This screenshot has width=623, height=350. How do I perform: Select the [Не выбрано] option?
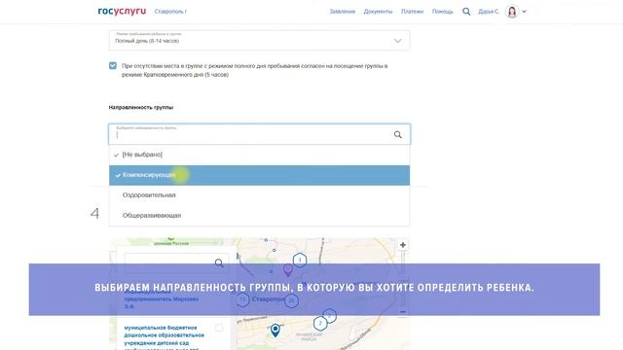(260, 155)
